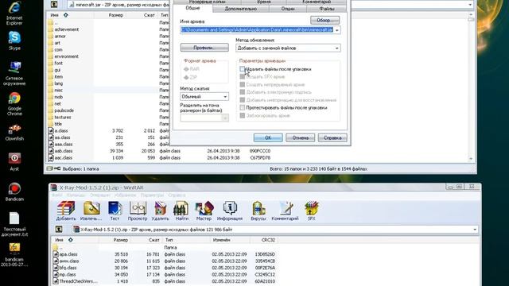The height and width of the screenshot is (286, 509).
Task: Expand the split volume size combo box
Action: coord(225,118)
